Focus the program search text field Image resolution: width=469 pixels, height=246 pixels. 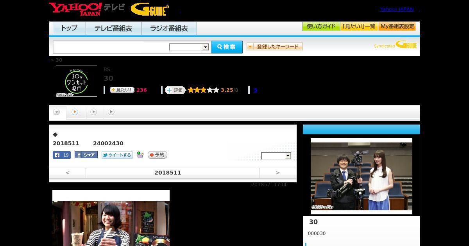(x=111, y=47)
